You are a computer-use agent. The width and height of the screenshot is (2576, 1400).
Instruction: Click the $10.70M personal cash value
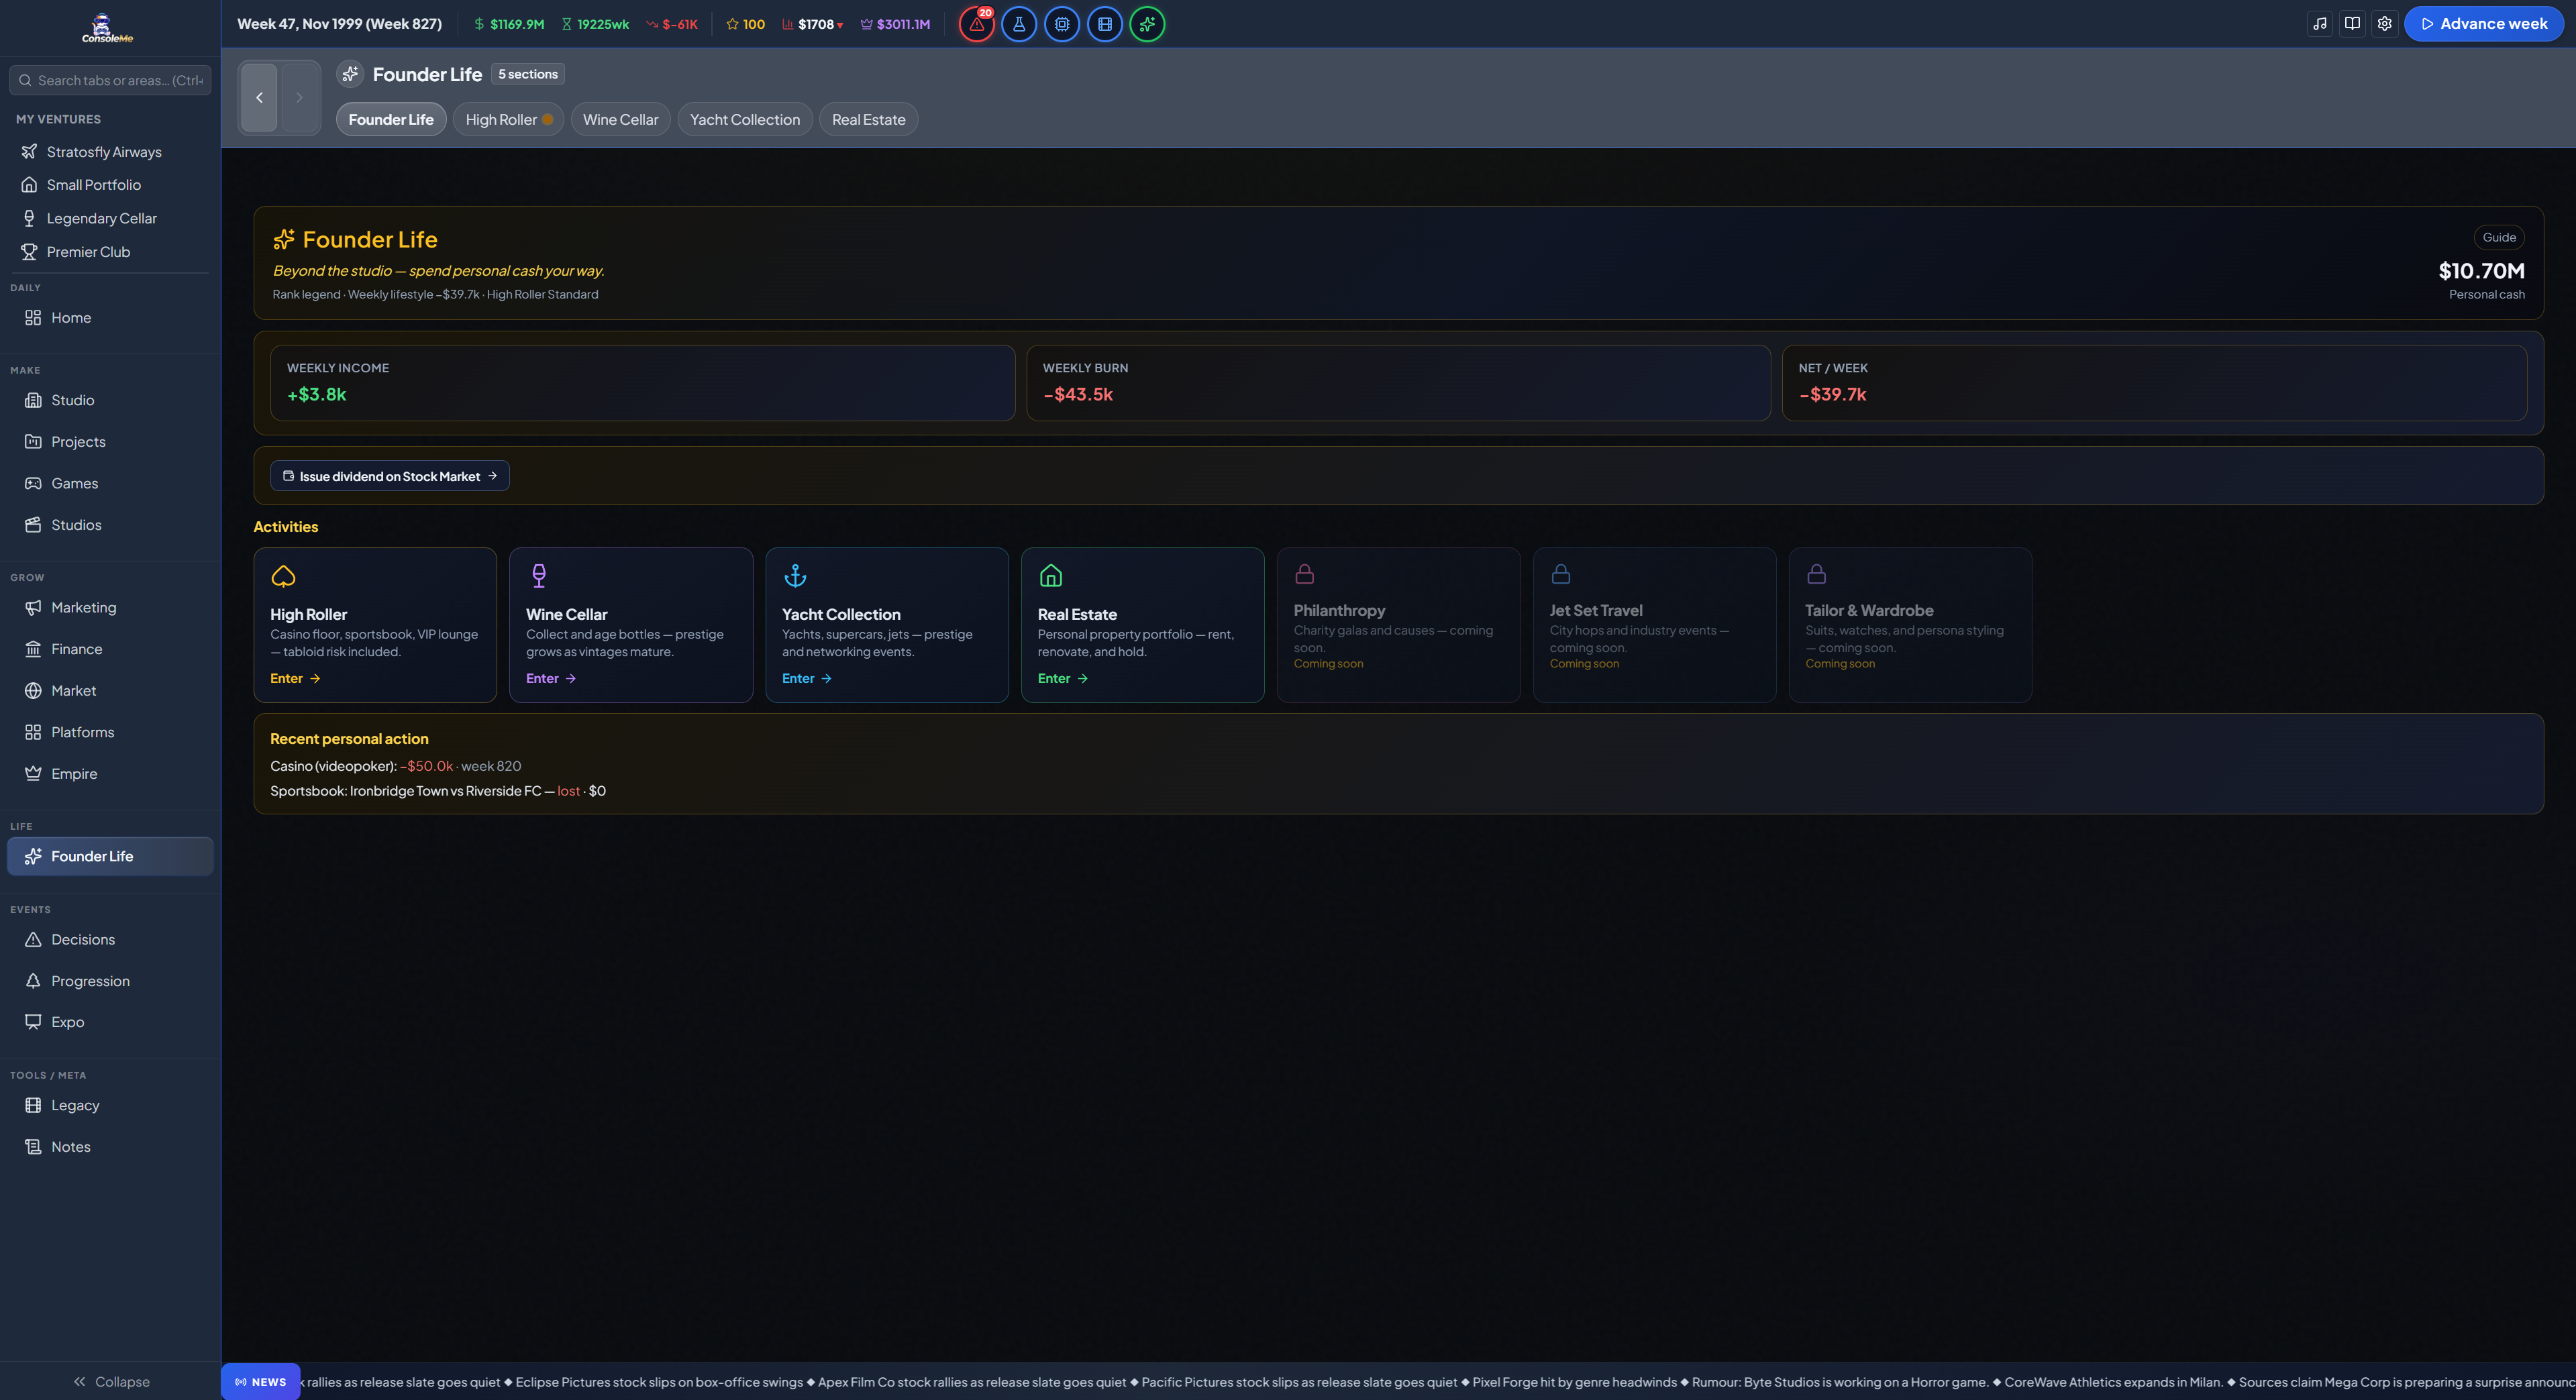point(2481,271)
